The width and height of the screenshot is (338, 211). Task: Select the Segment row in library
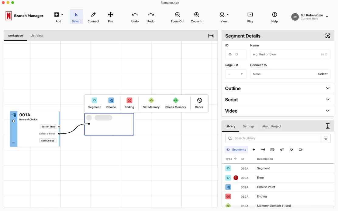[x=278, y=168]
